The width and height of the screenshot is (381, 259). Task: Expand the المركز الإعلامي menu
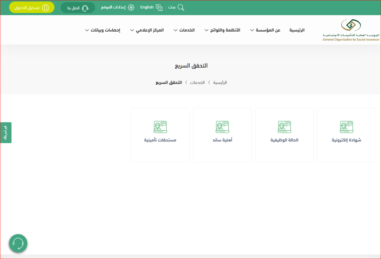pyautogui.click(x=147, y=30)
